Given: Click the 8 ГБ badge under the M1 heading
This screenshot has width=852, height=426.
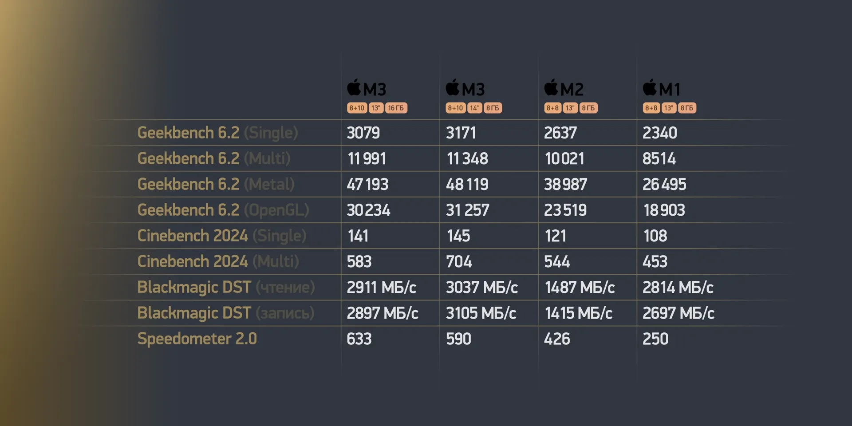Looking at the screenshot, I should tap(686, 108).
